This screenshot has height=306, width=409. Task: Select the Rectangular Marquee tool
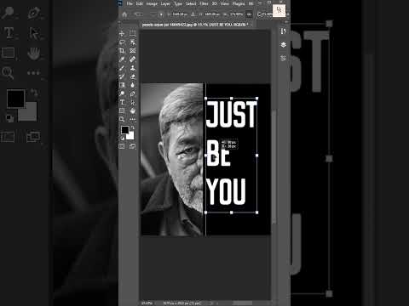[x=132, y=34]
